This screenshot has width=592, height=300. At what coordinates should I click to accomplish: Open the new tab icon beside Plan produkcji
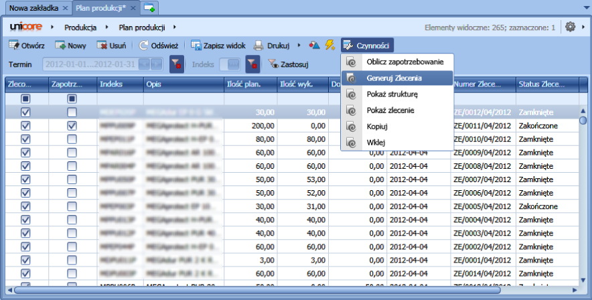pyautogui.click(x=149, y=7)
